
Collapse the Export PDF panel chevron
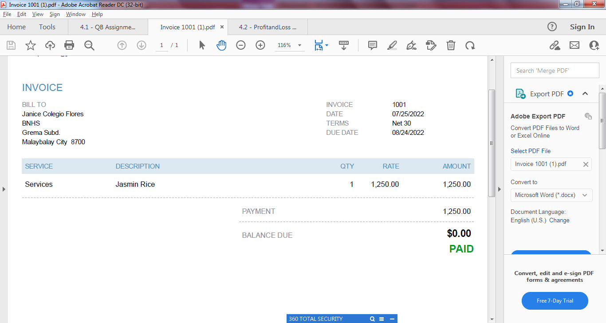tap(585, 94)
